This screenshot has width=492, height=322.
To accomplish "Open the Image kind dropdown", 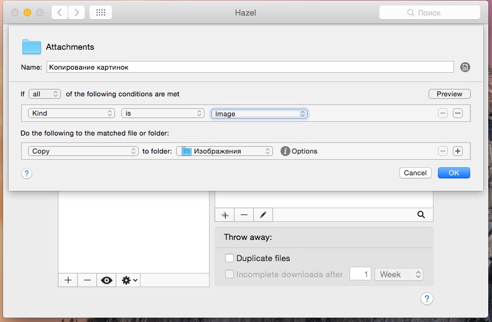I will [x=259, y=114].
